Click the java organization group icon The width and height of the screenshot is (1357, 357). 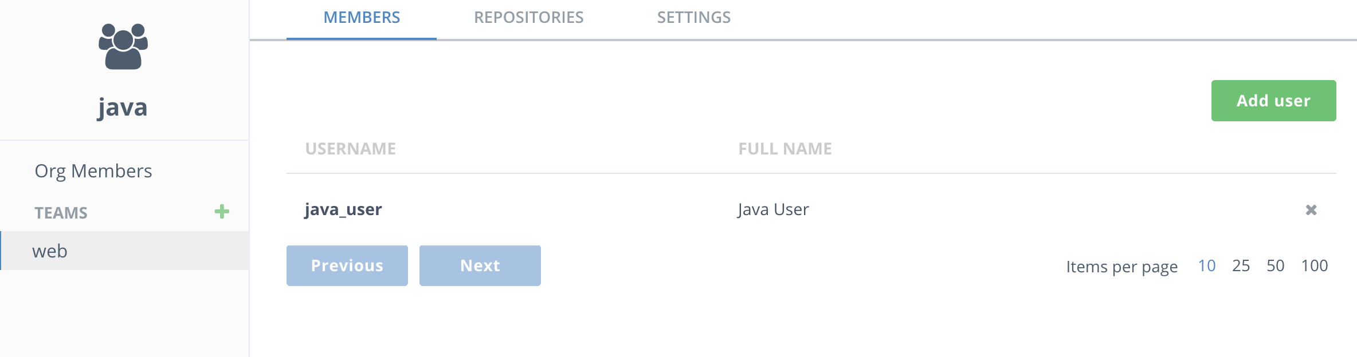(x=123, y=46)
